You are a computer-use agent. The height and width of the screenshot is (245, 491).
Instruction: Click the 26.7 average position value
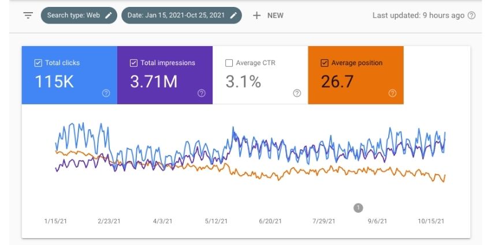pos(337,81)
